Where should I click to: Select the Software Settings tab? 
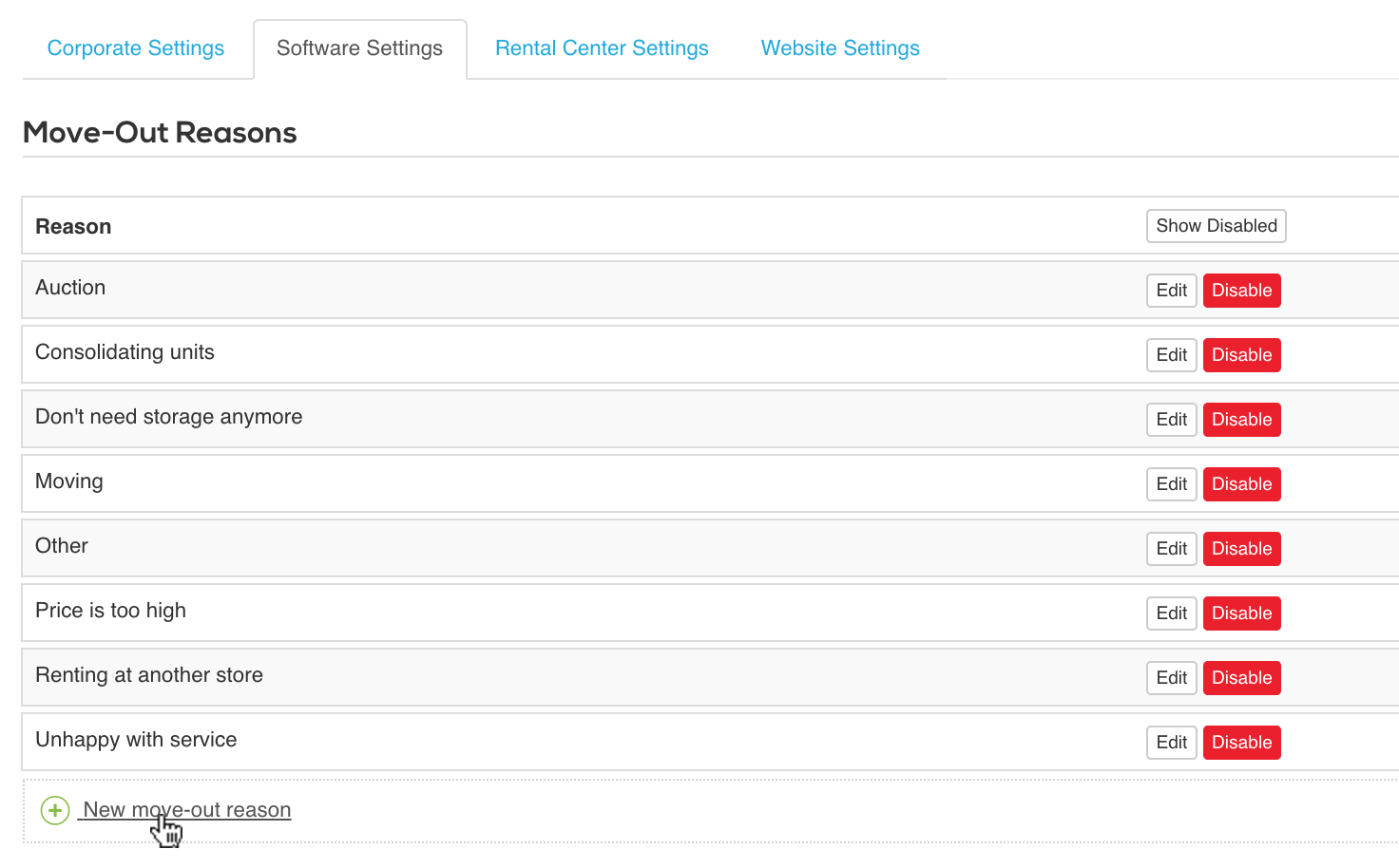359,48
